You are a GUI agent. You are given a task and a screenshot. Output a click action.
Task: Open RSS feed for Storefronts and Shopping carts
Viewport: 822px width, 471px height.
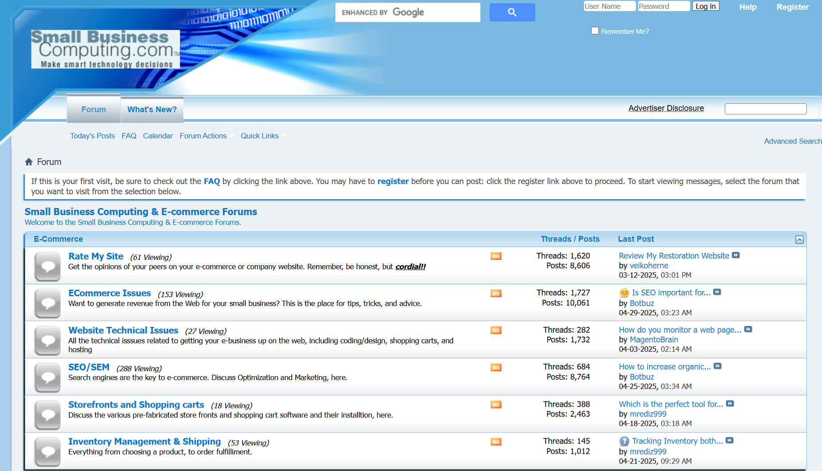pos(496,405)
